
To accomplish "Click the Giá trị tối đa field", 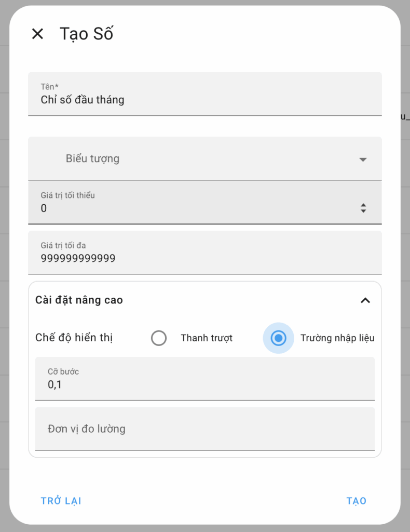I will (x=204, y=252).
